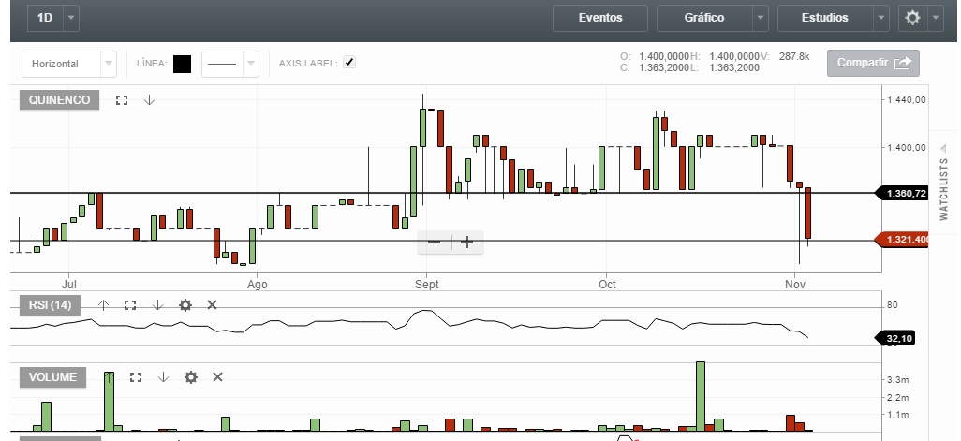Click the 1.400,00 price axis label
The width and height of the screenshot is (961, 441).
(x=906, y=148)
